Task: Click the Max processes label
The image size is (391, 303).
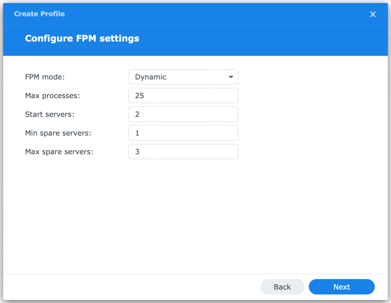Action: pyautogui.click(x=52, y=95)
